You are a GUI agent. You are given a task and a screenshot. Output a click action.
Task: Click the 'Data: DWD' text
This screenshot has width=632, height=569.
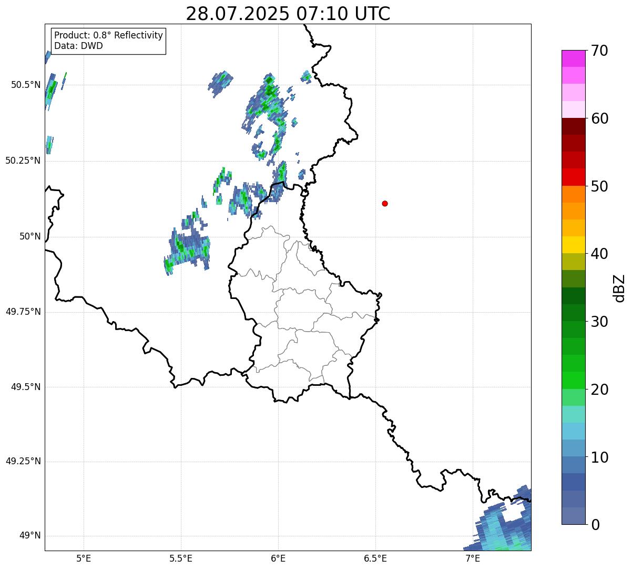tap(78, 46)
